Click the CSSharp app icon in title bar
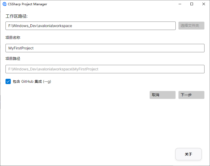This screenshot has height=166, width=210. click(x=4, y=4)
